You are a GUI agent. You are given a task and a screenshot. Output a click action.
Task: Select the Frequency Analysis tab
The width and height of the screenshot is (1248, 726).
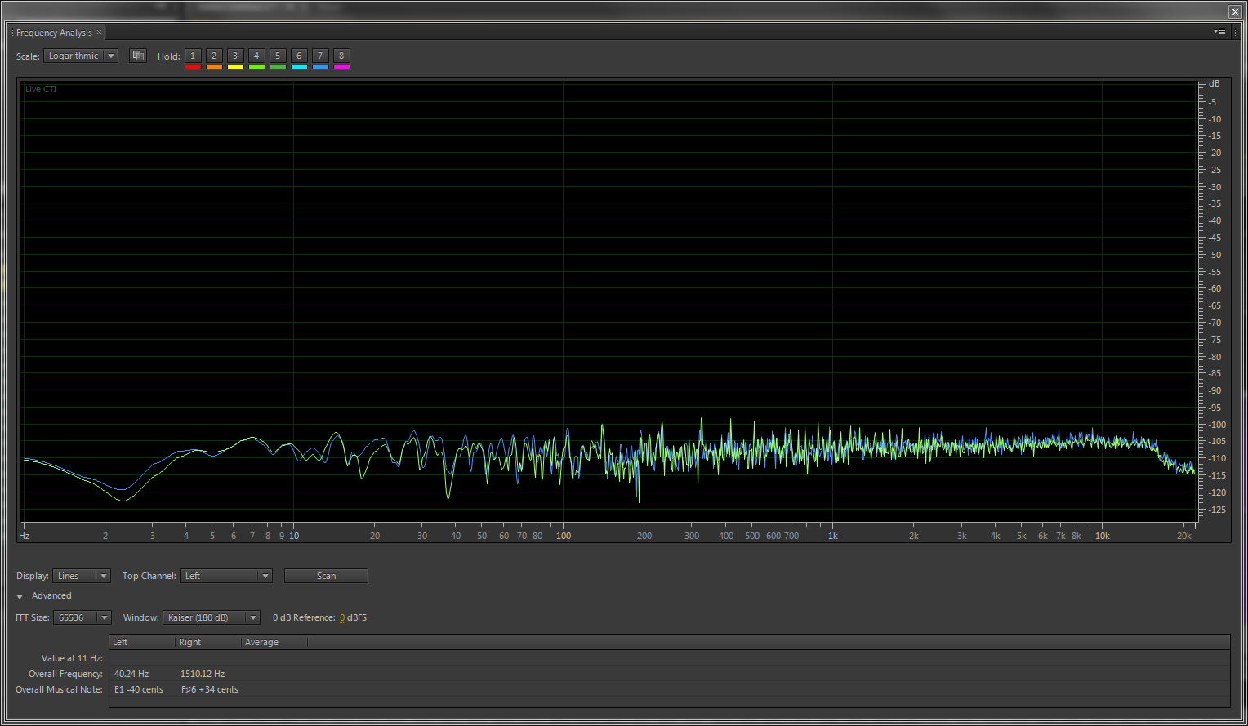[x=54, y=33]
